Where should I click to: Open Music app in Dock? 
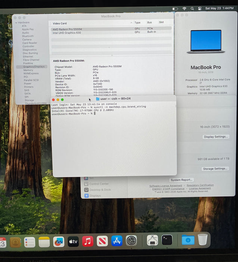click(87, 241)
